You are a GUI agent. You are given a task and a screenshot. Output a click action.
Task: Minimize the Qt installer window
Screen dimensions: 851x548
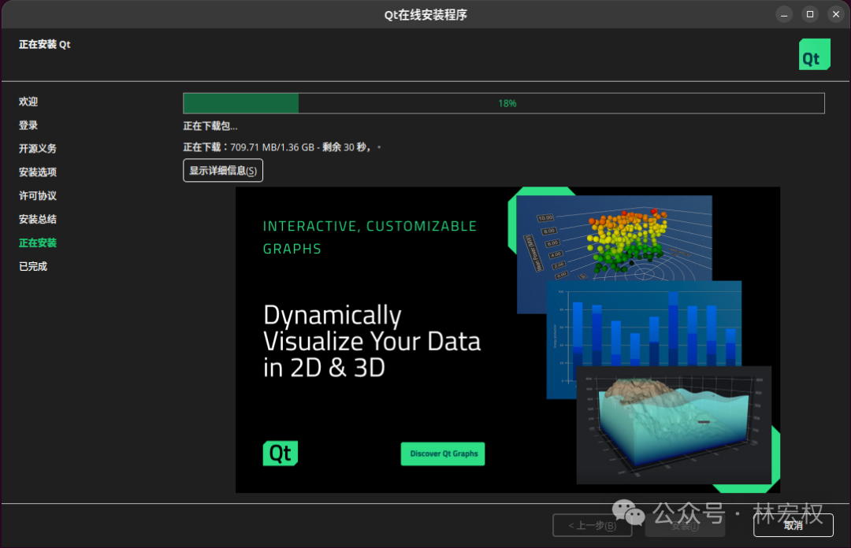(784, 15)
